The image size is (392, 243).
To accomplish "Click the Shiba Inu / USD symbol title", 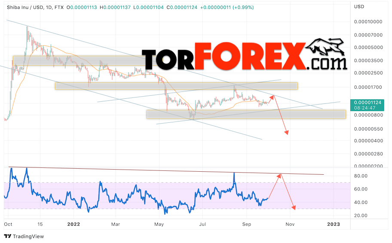I will tap(25, 7).
